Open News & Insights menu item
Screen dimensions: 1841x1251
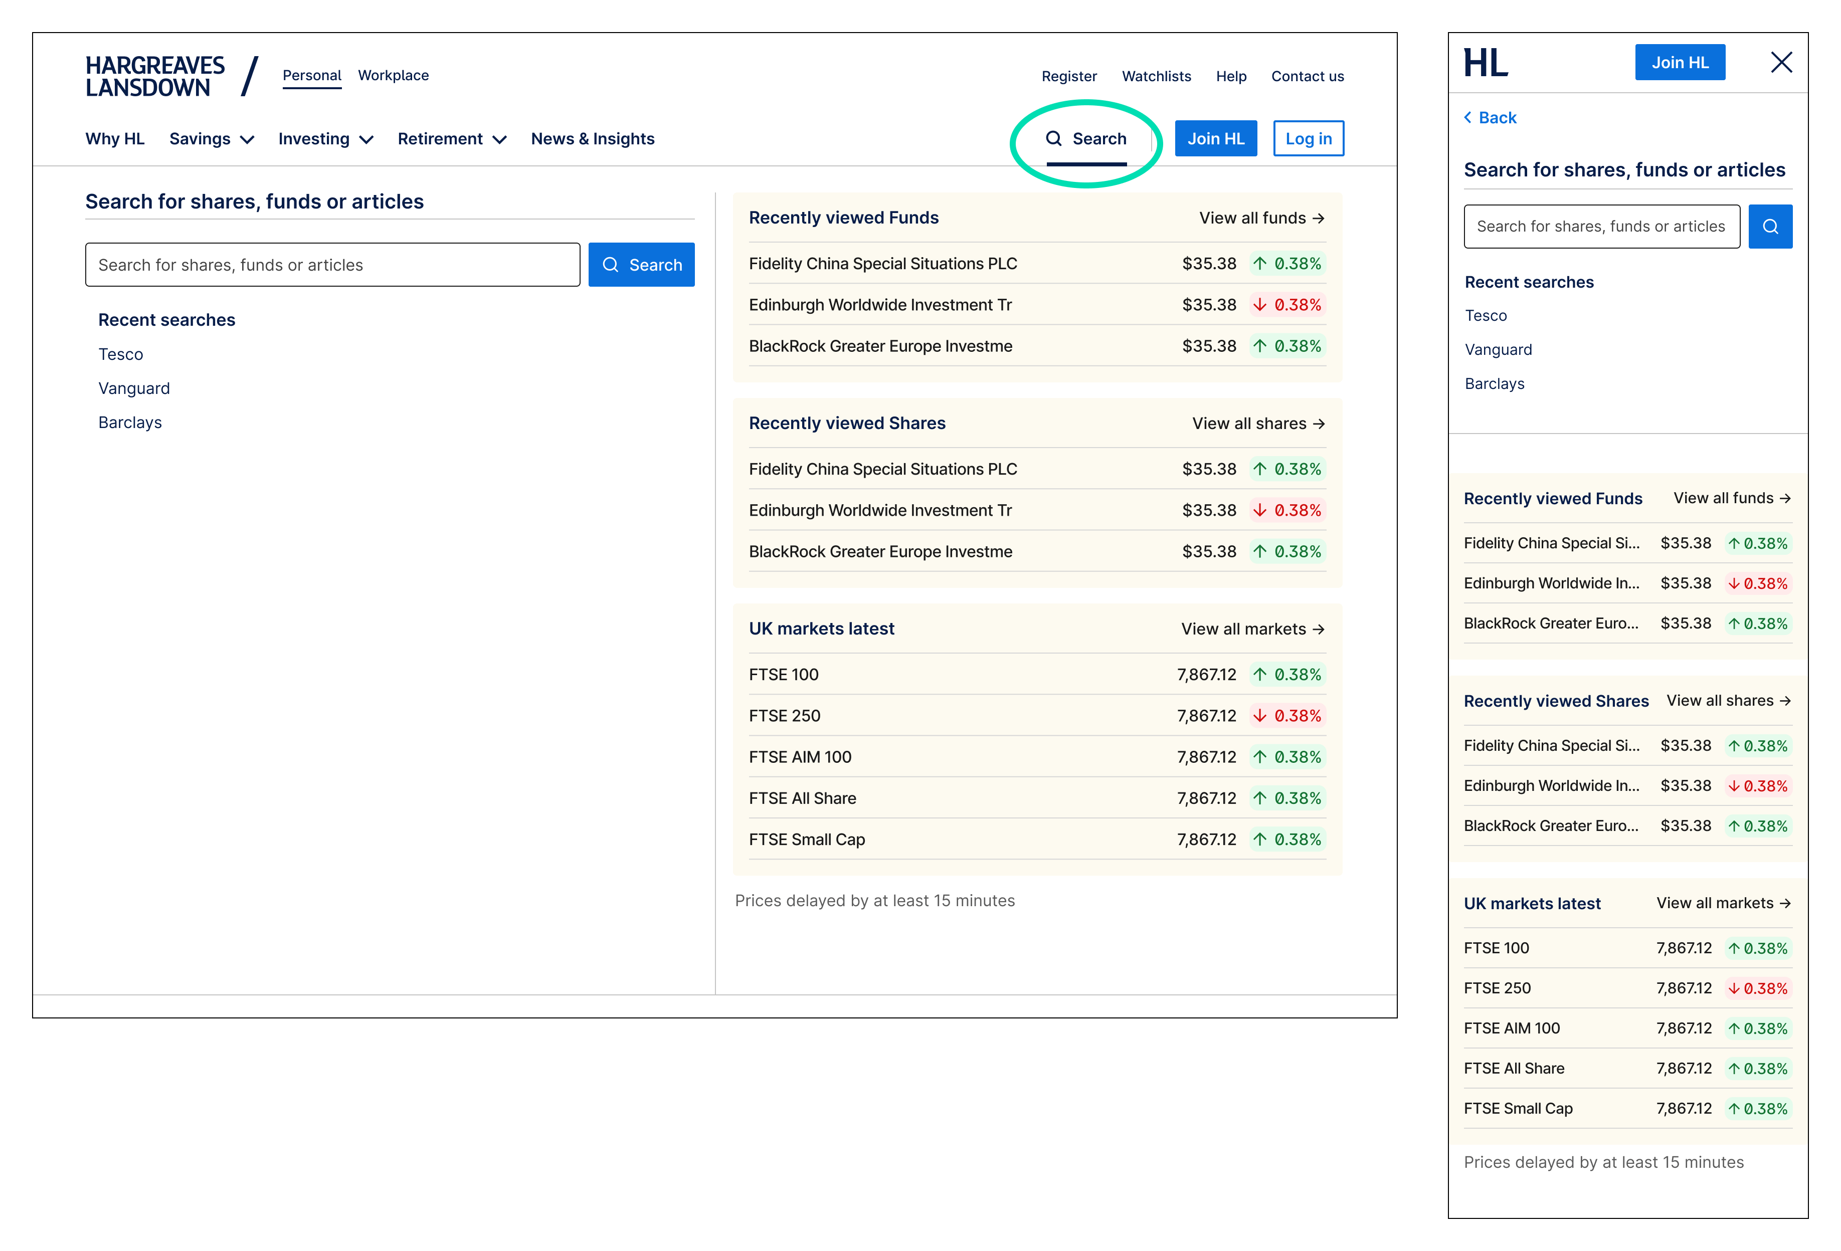(x=593, y=139)
